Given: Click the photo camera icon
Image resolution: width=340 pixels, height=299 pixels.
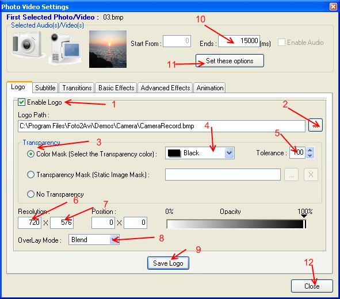Looking at the screenshot, I should (27, 44).
